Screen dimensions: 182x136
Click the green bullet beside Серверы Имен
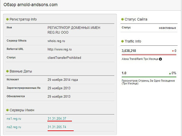point(7,110)
